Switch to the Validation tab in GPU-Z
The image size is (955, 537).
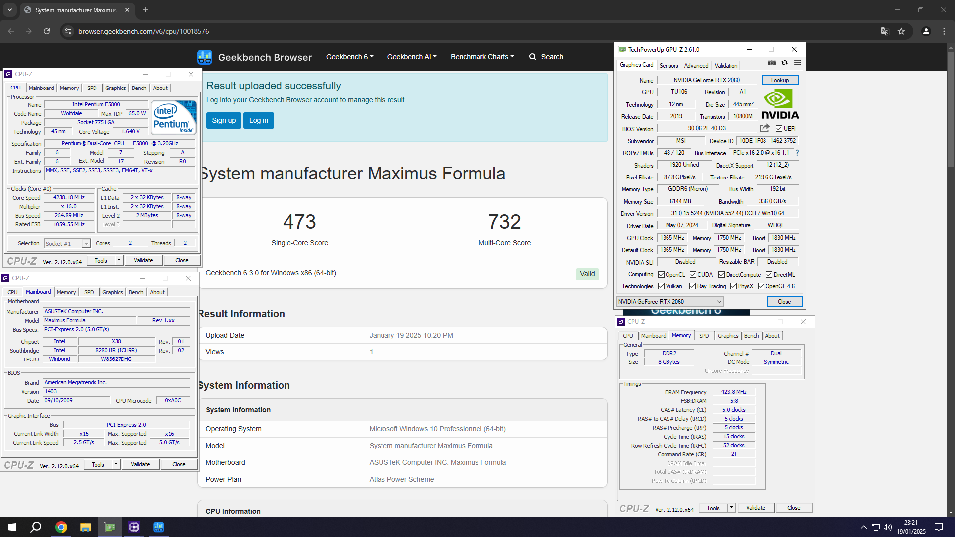tap(726, 66)
